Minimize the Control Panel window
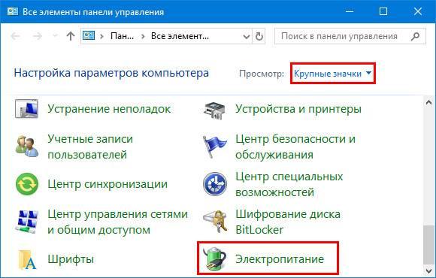 [x=350, y=11]
